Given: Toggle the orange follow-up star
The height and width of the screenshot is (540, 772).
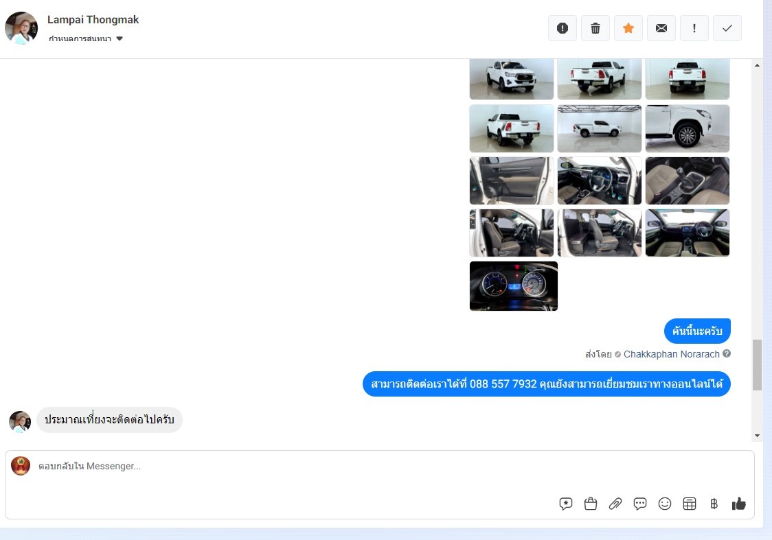Looking at the screenshot, I should [628, 28].
